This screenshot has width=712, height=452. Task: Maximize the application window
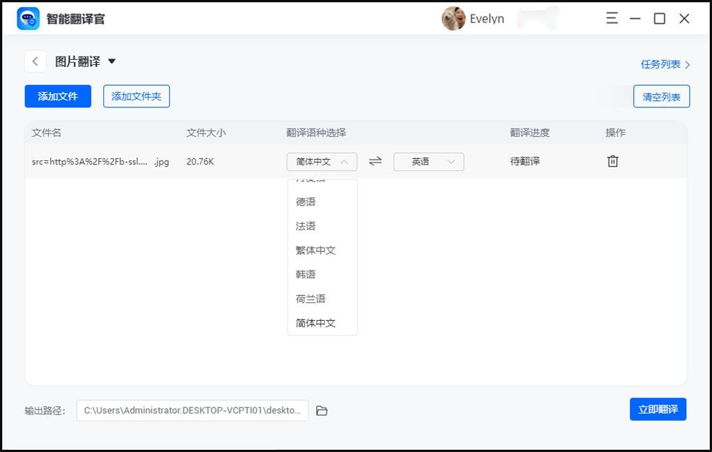pyautogui.click(x=659, y=19)
